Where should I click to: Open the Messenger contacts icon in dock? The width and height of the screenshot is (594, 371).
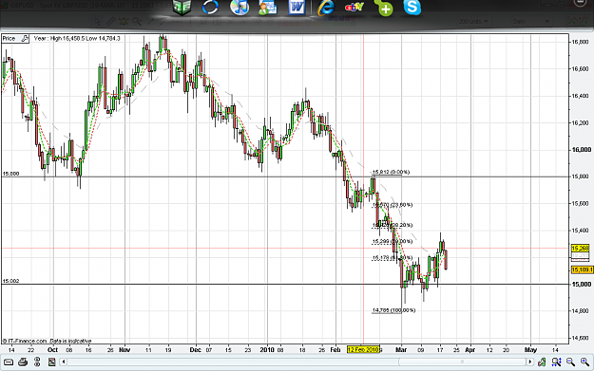tap(267, 8)
